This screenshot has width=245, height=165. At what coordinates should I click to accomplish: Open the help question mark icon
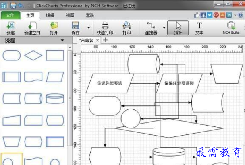click(241, 15)
